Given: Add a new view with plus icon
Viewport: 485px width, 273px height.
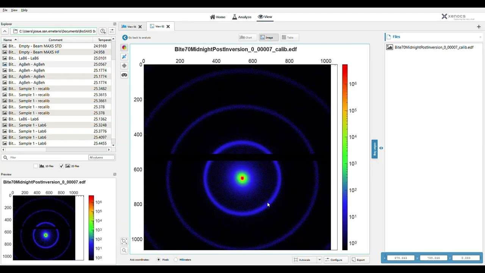Looking at the screenshot, I should pos(479,27).
